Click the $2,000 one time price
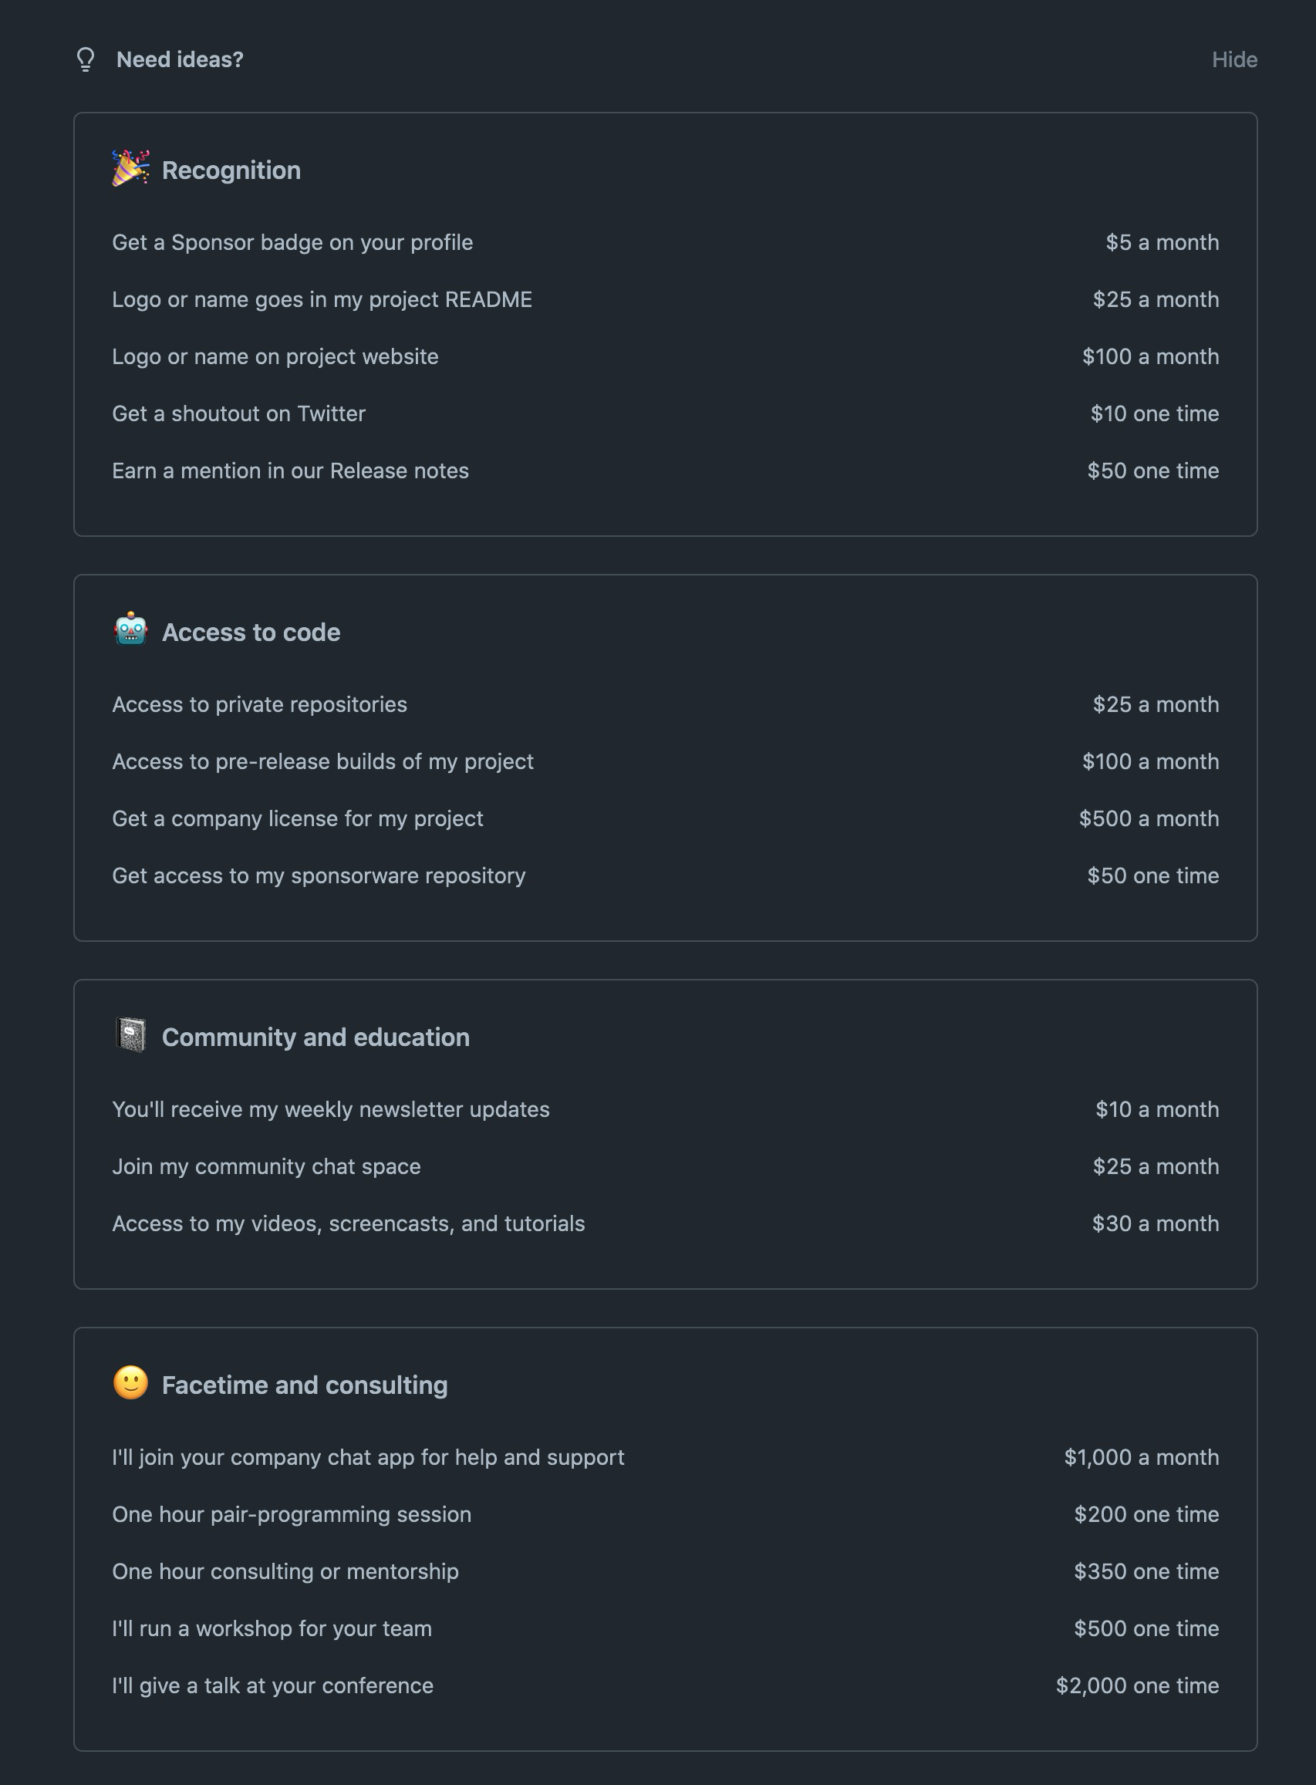Viewport: 1316px width, 1785px height. 1137,1686
